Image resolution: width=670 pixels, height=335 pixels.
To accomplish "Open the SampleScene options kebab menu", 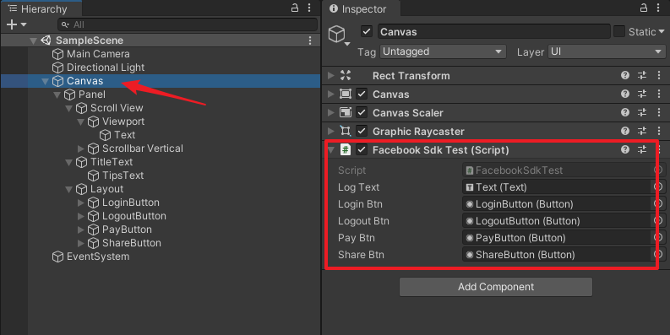I will pyautogui.click(x=310, y=41).
